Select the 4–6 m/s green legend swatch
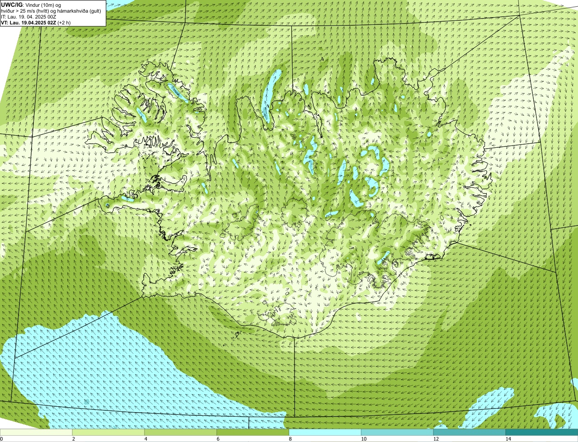This screenshot has width=578, height=442. (181, 433)
